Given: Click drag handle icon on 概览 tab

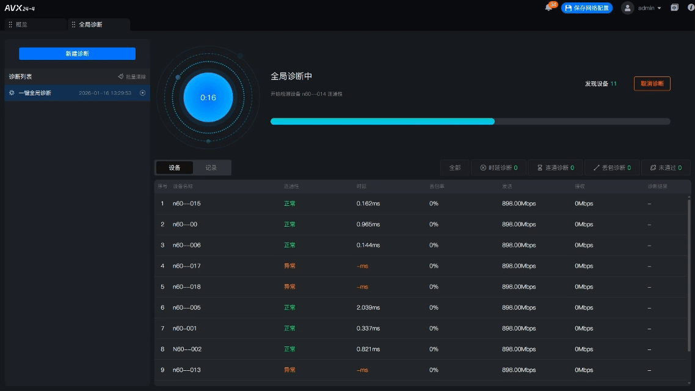Looking at the screenshot, I should click(10, 24).
